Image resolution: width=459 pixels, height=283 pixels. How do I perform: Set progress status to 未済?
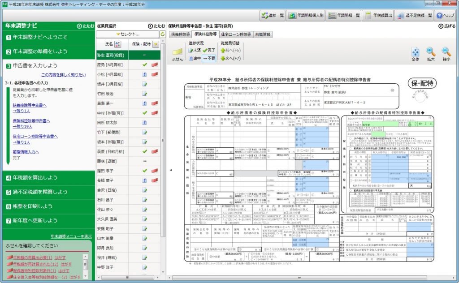[195, 50]
